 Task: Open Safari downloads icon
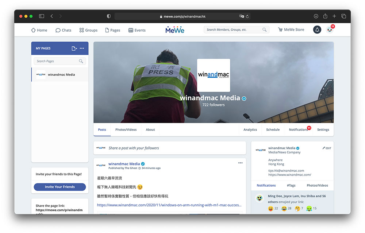coord(316,16)
